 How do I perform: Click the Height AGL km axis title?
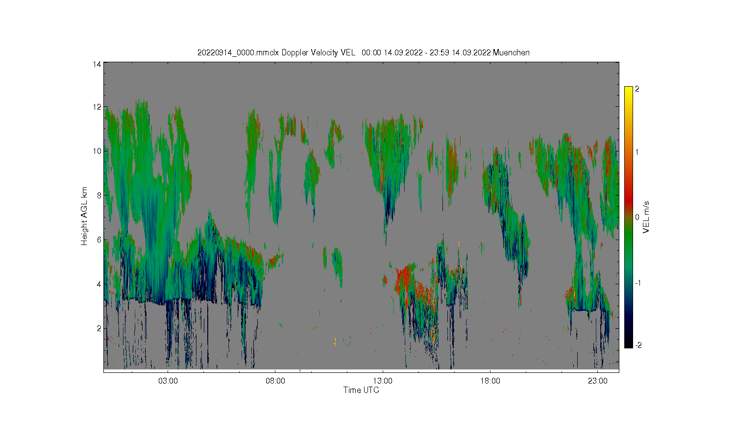click(x=84, y=216)
